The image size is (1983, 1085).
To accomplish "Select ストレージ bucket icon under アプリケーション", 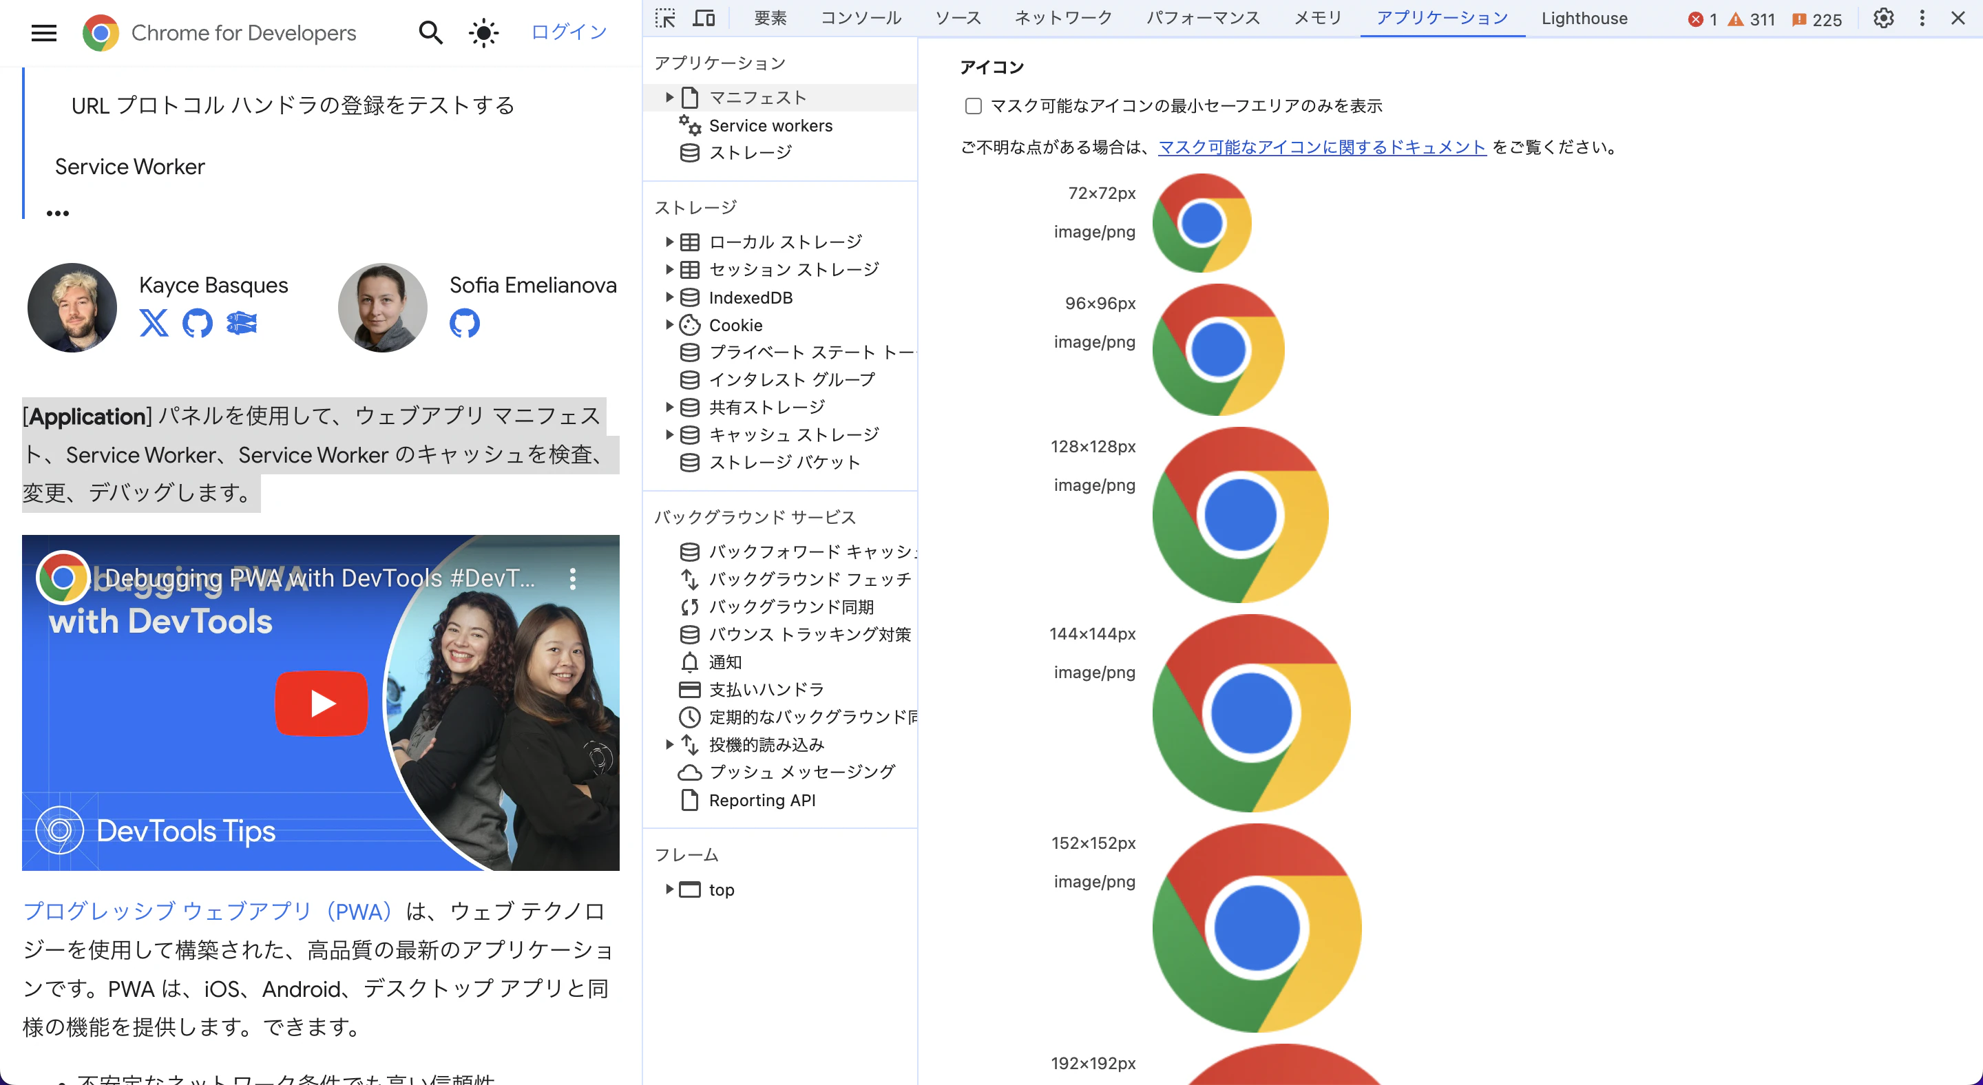I will (690, 152).
